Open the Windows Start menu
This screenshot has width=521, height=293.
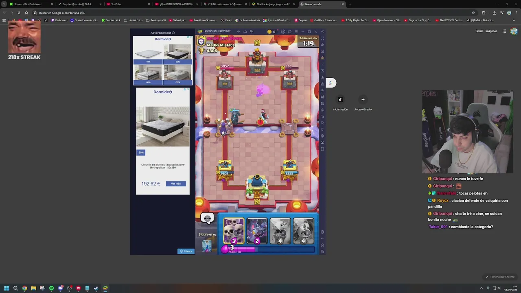[x=7, y=288]
